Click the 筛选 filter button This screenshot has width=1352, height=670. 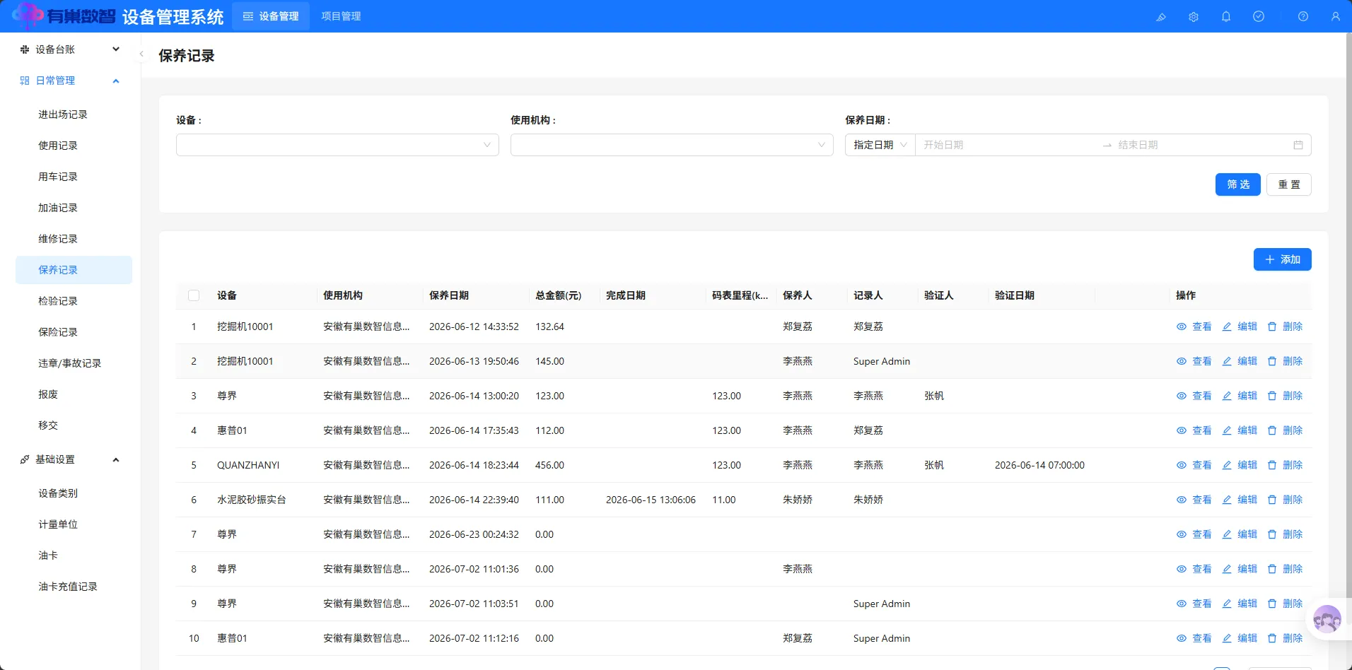tap(1238, 184)
